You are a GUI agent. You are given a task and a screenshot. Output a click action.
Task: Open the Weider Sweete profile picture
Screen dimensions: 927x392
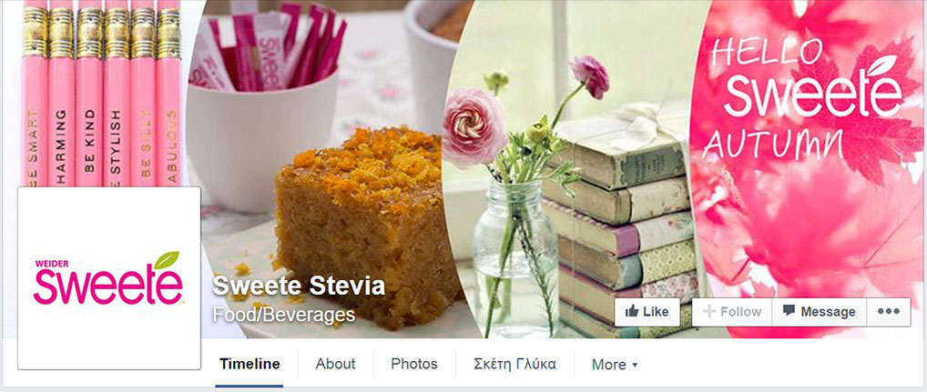click(x=109, y=278)
